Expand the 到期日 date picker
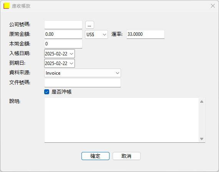The width and height of the screenshot is (219, 172). [71, 63]
